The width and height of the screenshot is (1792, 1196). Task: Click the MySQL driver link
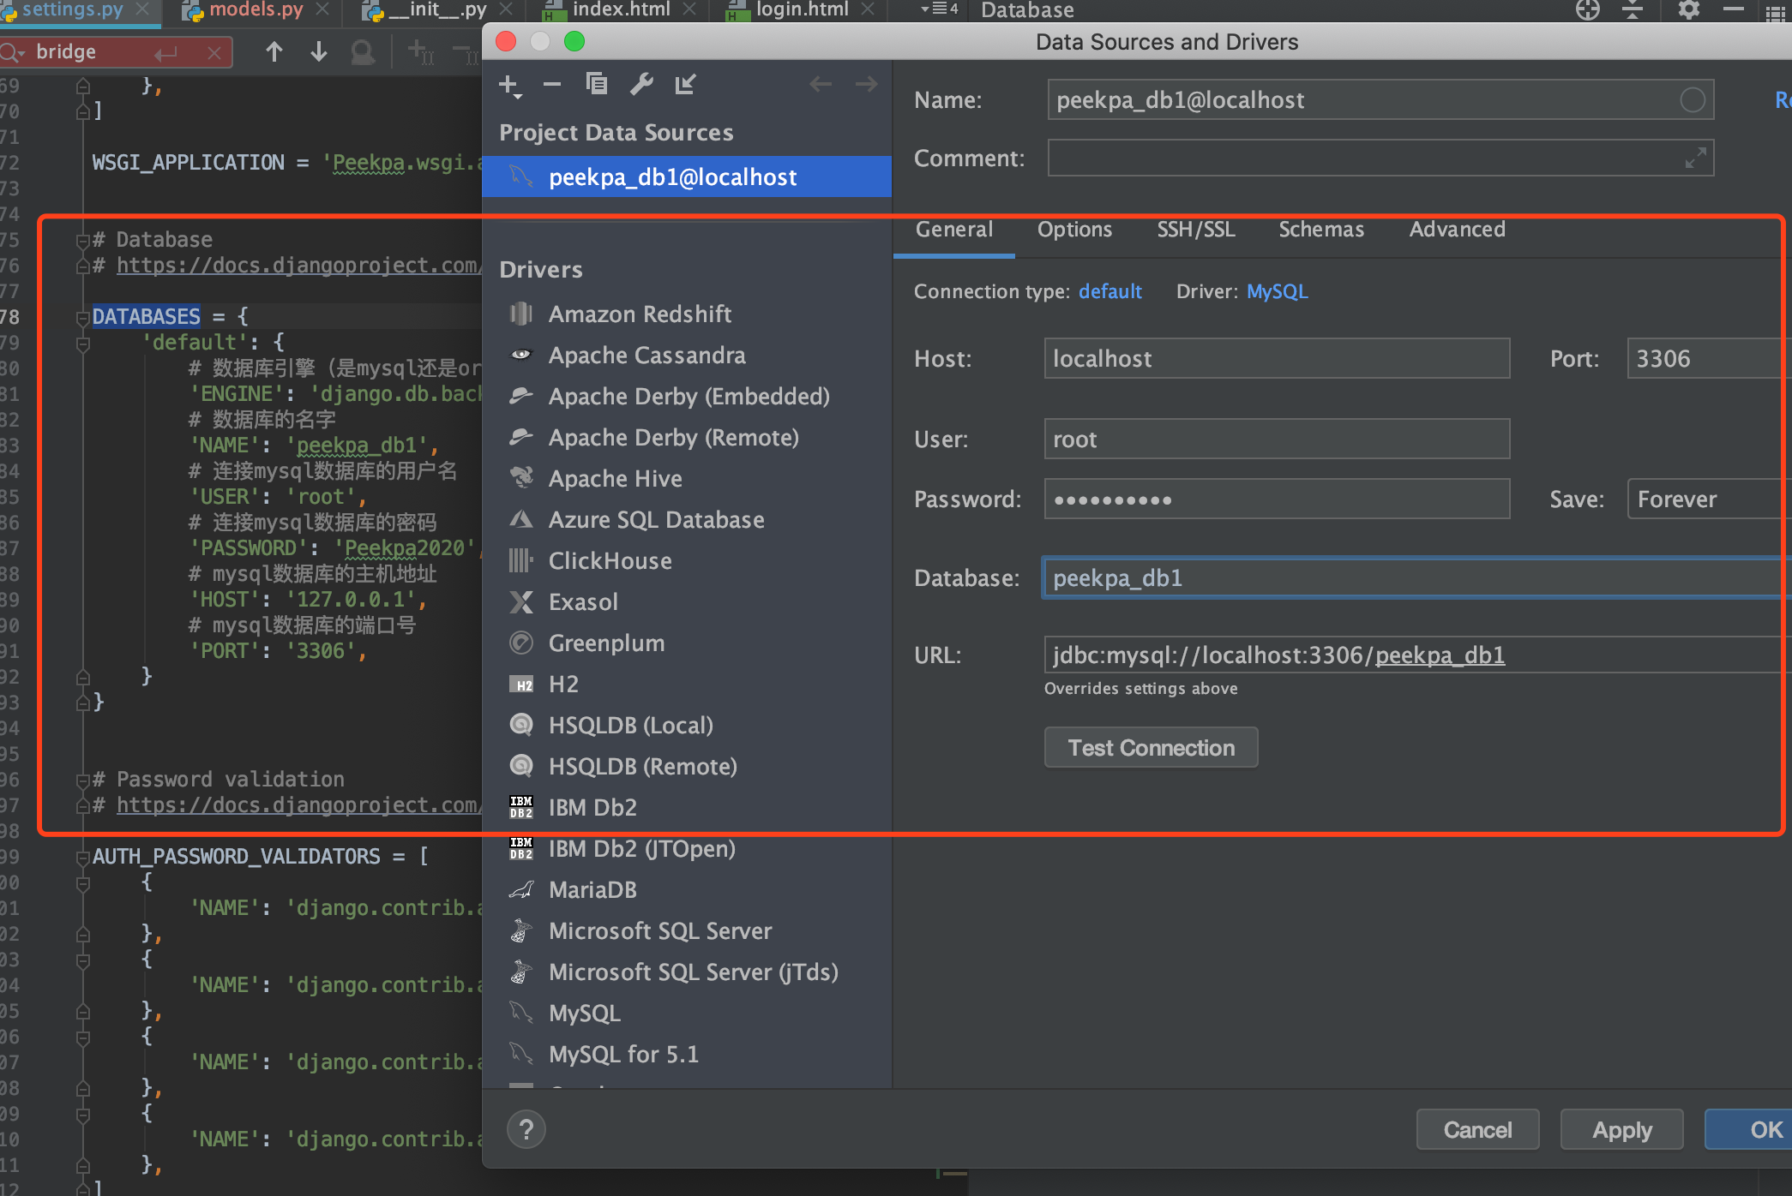pos(1277,291)
